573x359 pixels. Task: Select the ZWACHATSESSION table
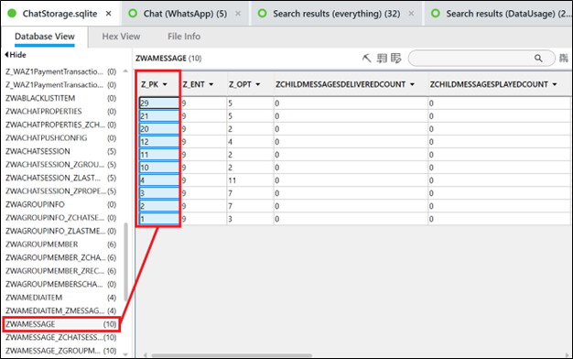click(61, 151)
